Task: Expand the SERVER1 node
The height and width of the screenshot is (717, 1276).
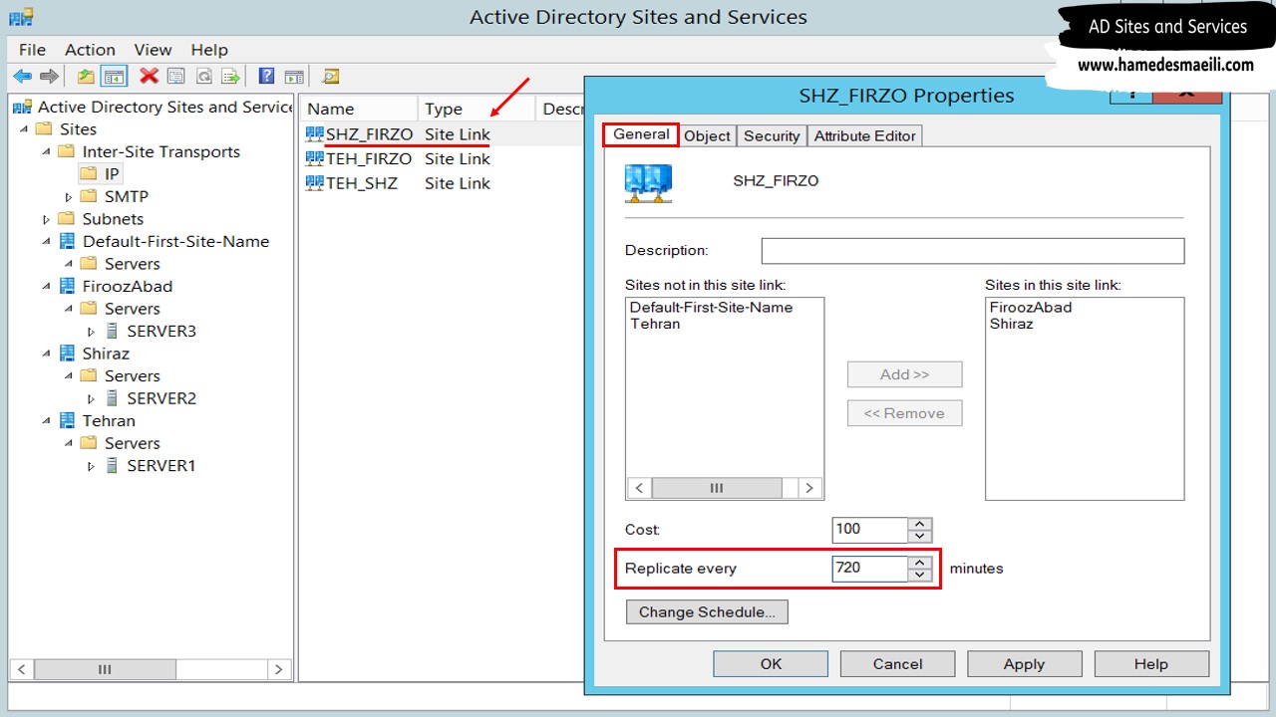Action: 91,465
